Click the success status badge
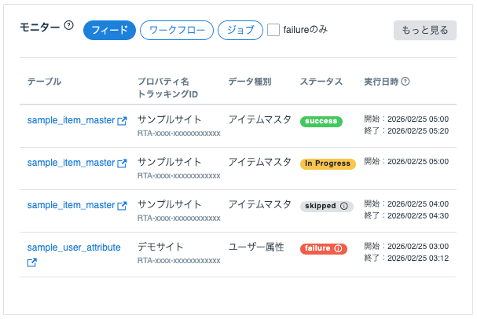Image resolution: width=477 pixels, height=319 pixels. pos(321,121)
